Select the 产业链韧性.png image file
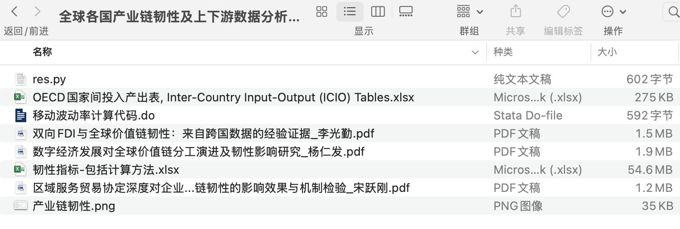 coord(74,206)
